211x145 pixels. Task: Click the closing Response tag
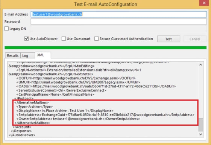21,131
